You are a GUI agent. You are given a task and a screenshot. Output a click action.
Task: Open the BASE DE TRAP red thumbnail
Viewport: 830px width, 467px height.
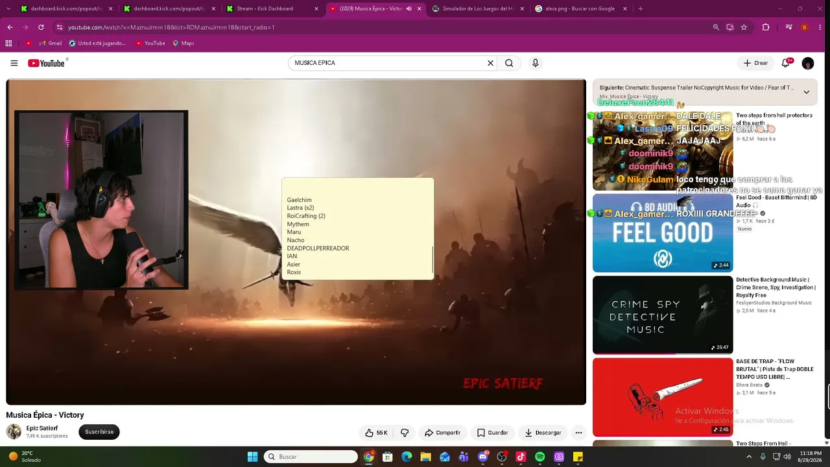point(663,397)
